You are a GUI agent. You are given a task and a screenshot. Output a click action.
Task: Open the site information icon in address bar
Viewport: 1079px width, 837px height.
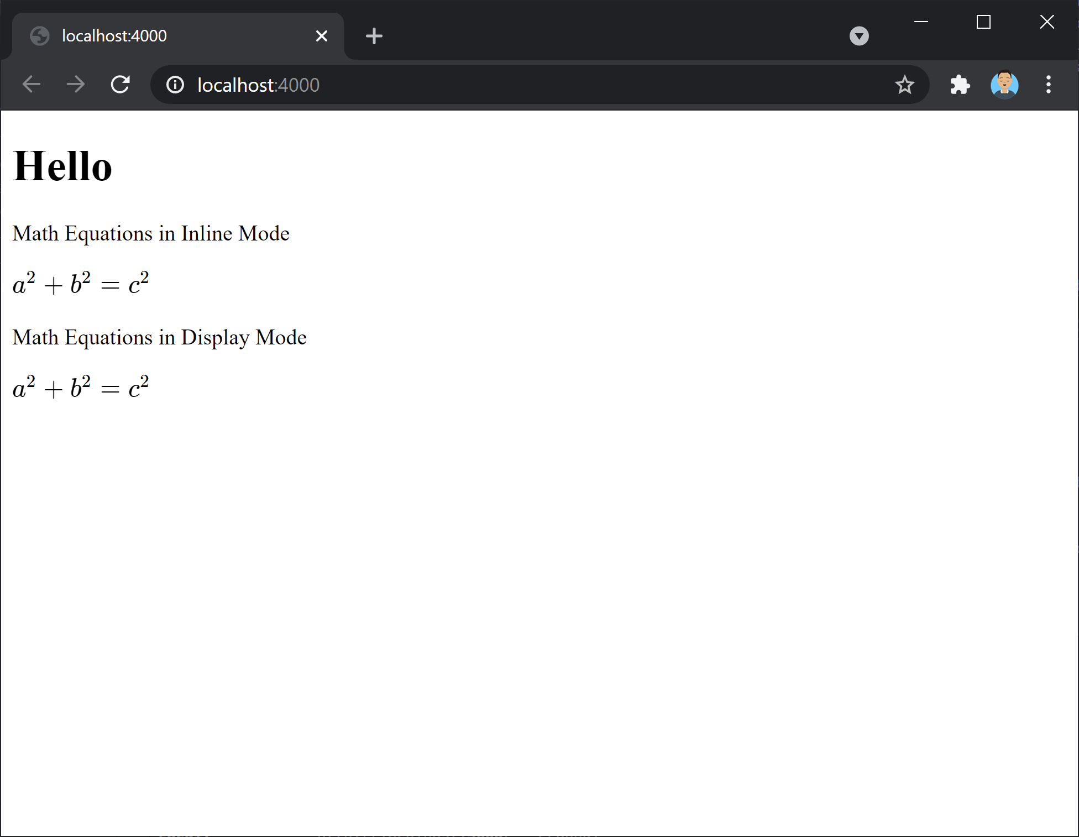[x=175, y=85]
